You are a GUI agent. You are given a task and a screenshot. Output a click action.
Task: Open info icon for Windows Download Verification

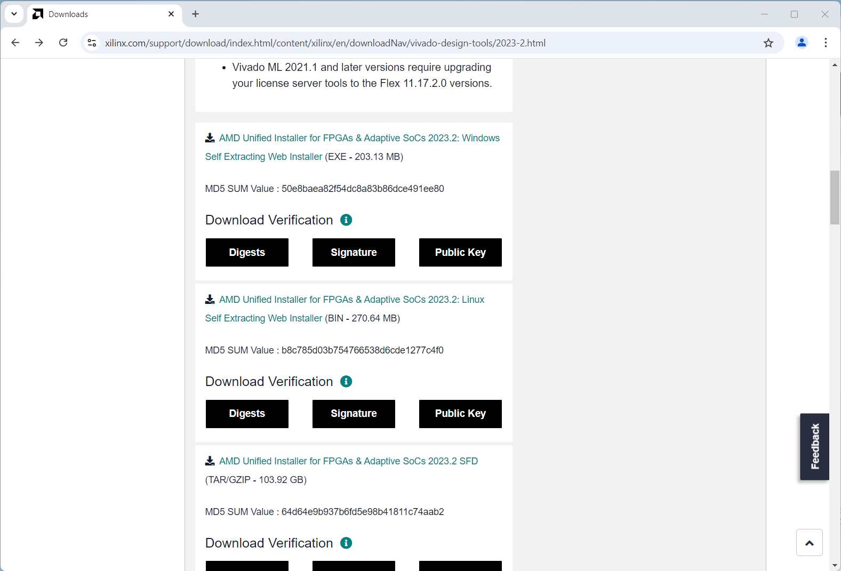click(346, 220)
